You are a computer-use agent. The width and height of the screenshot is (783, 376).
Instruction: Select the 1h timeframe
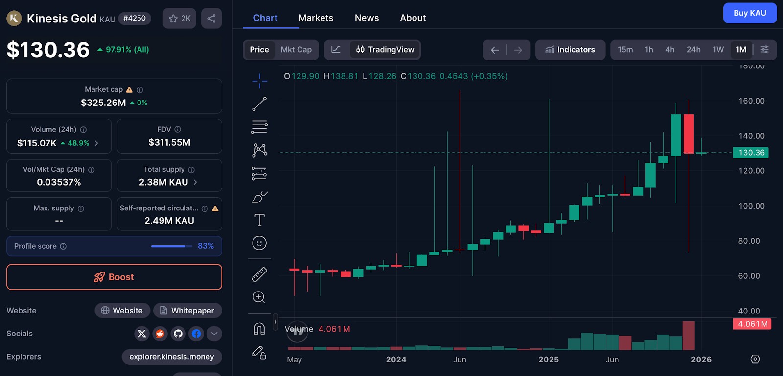click(x=649, y=50)
